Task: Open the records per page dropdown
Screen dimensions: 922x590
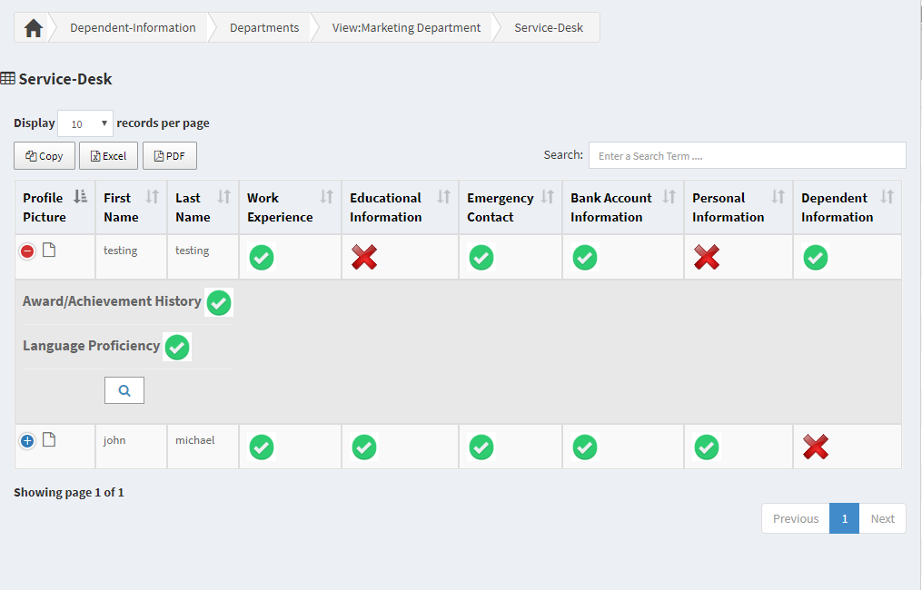Action: [x=85, y=123]
